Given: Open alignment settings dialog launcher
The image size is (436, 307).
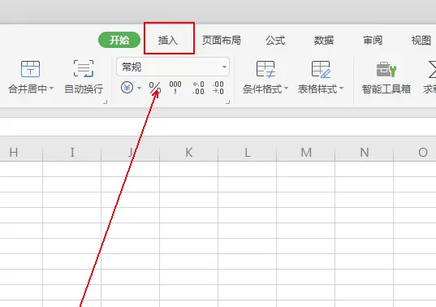Looking at the screenshot, I should 105,102.
